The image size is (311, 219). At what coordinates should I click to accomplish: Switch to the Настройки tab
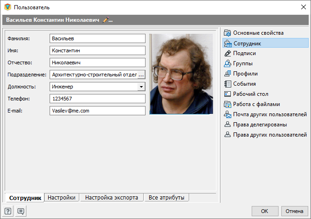62,198
